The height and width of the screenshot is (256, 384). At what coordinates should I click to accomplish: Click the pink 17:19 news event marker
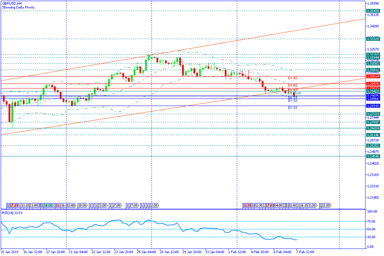(14, 205)
